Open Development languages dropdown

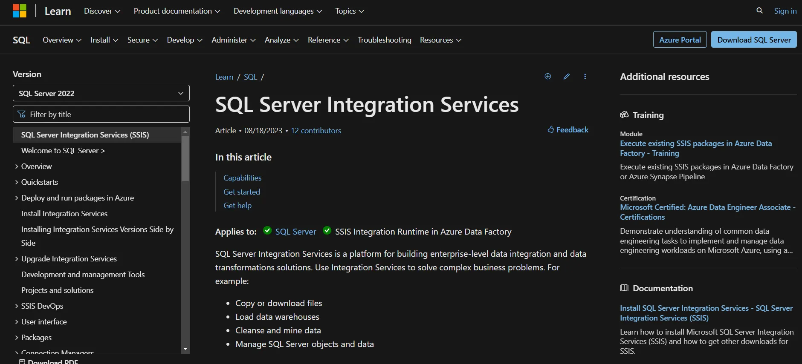pyautogui.click(x=278, y=11)
